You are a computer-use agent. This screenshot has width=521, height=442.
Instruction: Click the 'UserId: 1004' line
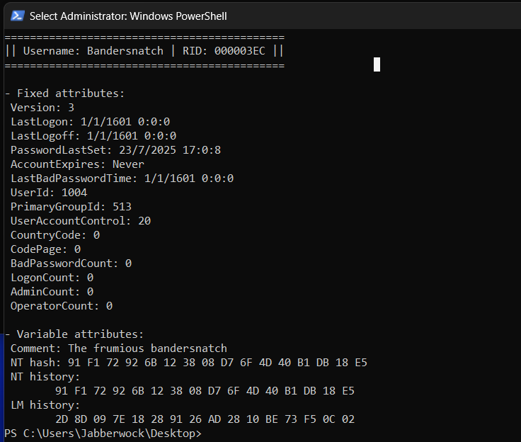(49, 193)
